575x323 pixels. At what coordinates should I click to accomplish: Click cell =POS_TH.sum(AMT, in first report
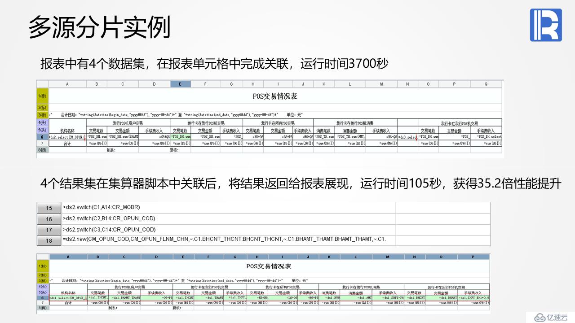pos(350,137)
